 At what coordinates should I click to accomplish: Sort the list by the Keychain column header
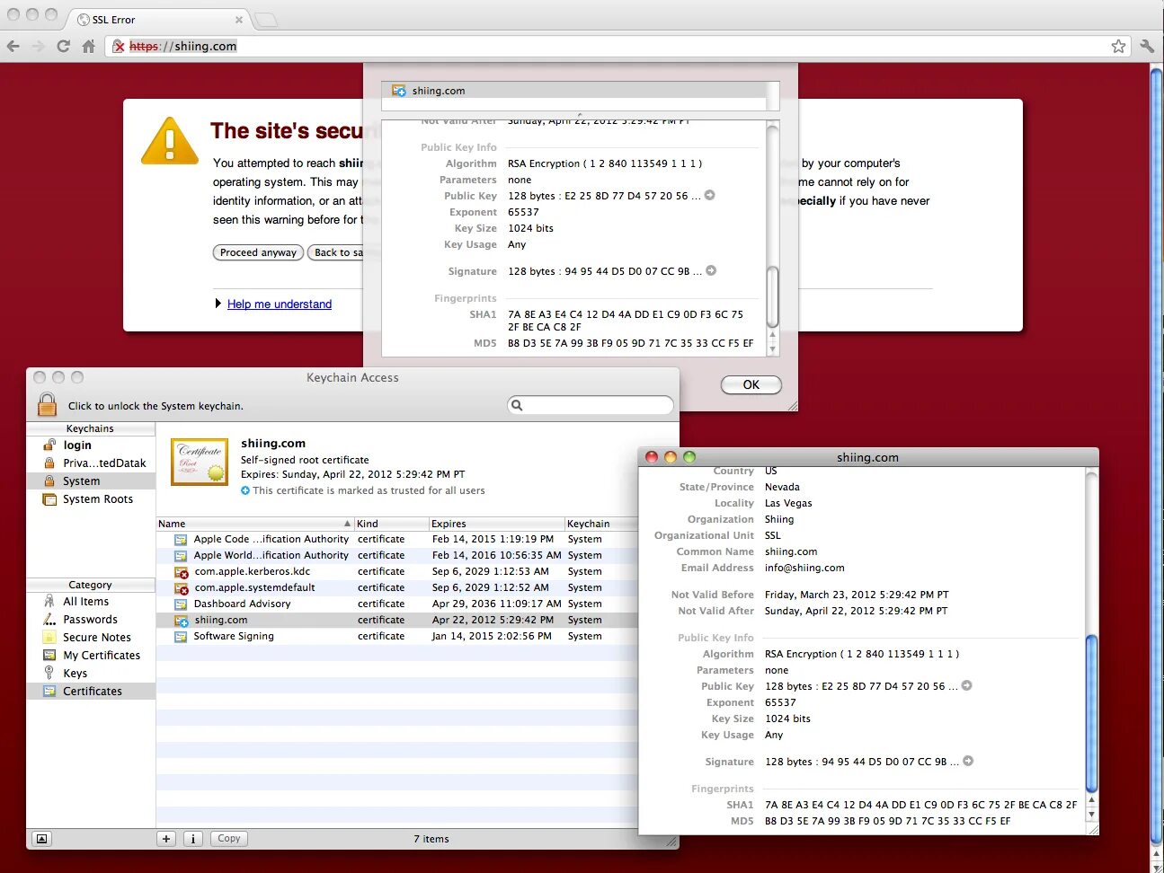[600, 524]
